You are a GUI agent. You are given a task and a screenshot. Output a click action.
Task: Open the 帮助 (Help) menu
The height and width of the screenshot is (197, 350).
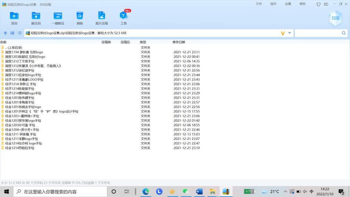(x=302, y=4)
